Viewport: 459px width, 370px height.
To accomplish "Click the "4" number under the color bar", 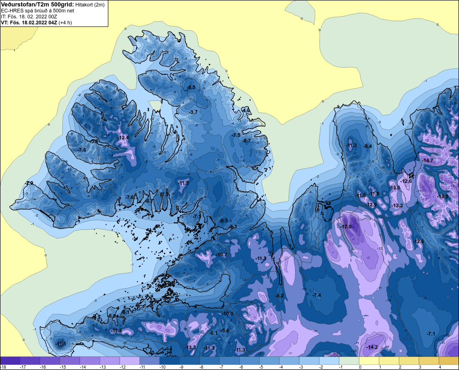I will [x=440, y=367].
